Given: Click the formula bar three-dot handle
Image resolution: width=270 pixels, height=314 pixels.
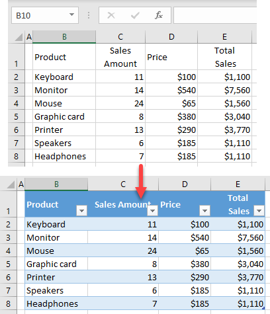Looking at the screenshot, I should point(89,15).
